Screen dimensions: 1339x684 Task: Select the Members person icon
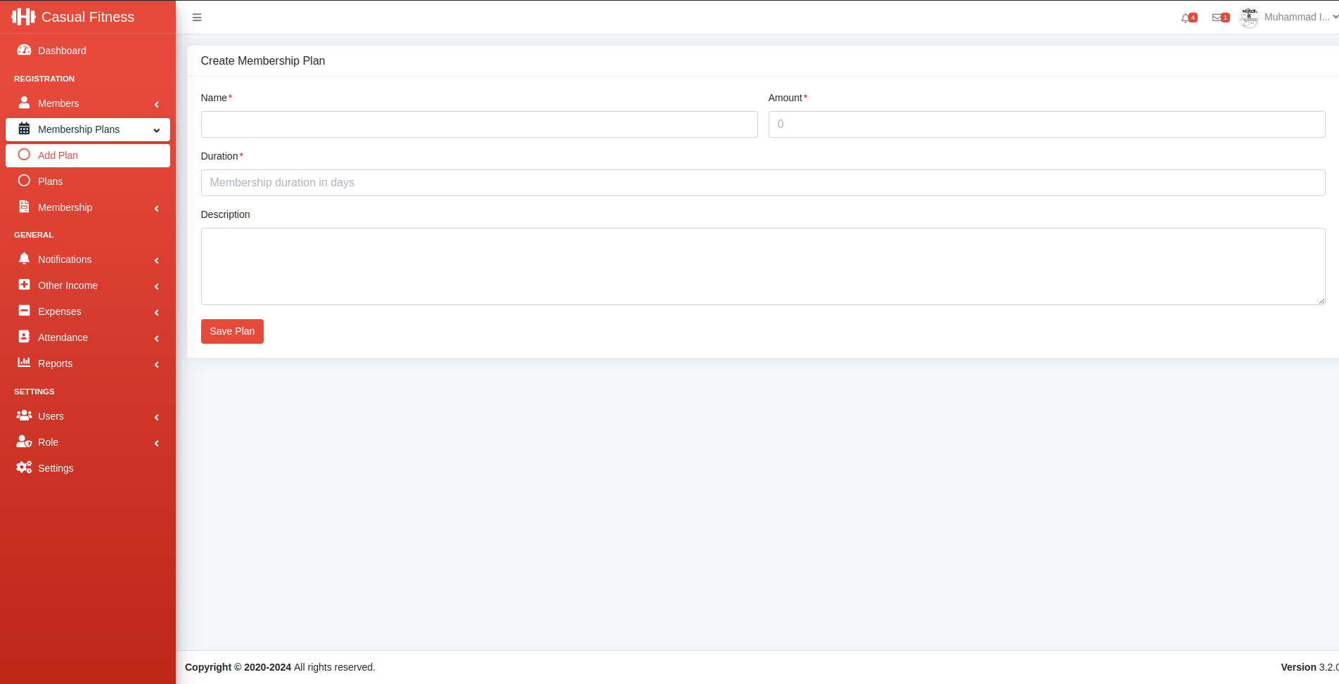25,103
